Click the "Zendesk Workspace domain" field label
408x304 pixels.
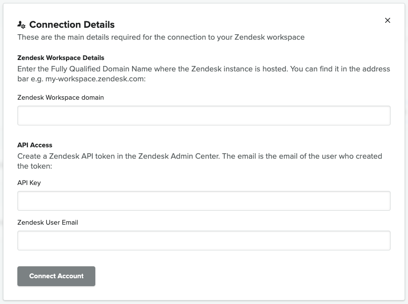pos(61,98)
